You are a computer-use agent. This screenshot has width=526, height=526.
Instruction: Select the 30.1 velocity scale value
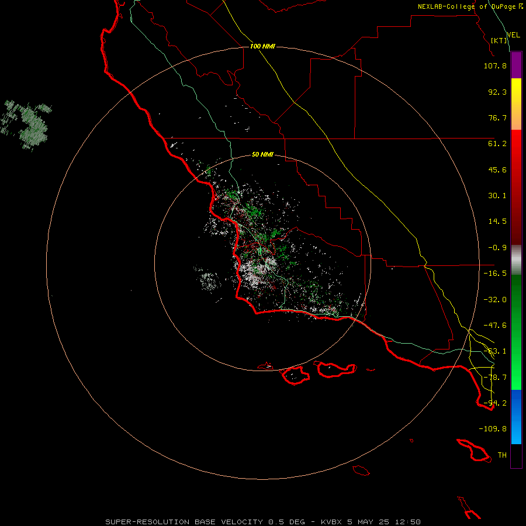click(497, 196)
